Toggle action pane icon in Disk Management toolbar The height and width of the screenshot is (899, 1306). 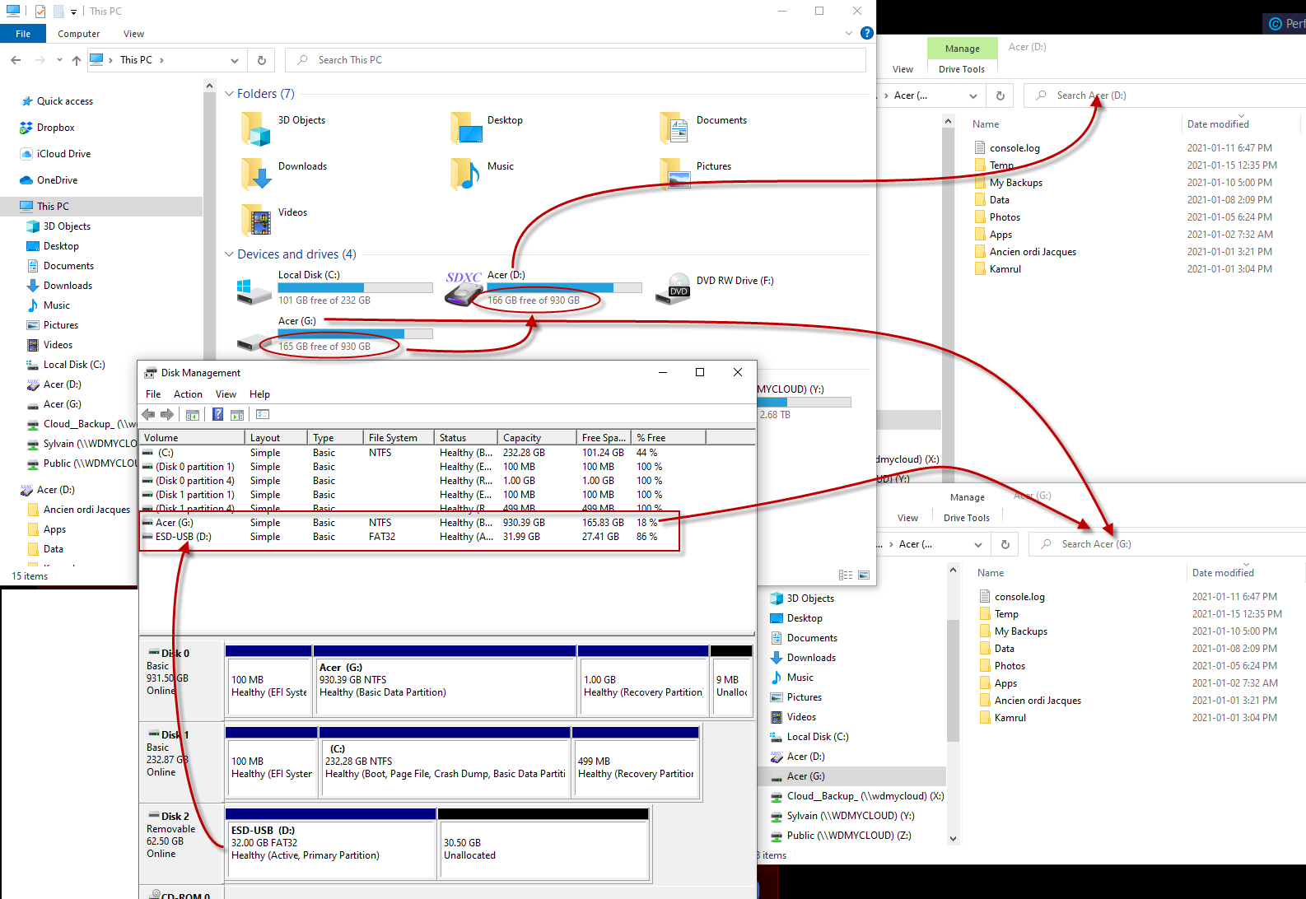click(x=237, y=414)
